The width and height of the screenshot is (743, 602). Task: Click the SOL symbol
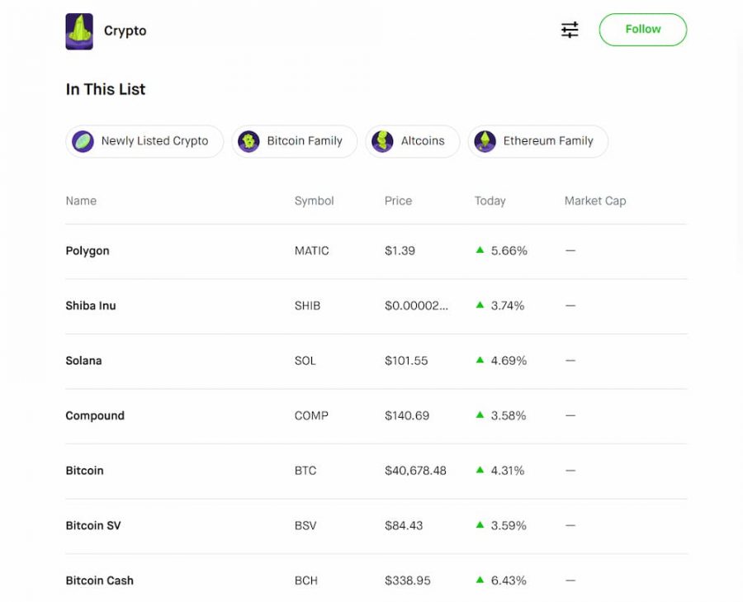pos(305,361)
